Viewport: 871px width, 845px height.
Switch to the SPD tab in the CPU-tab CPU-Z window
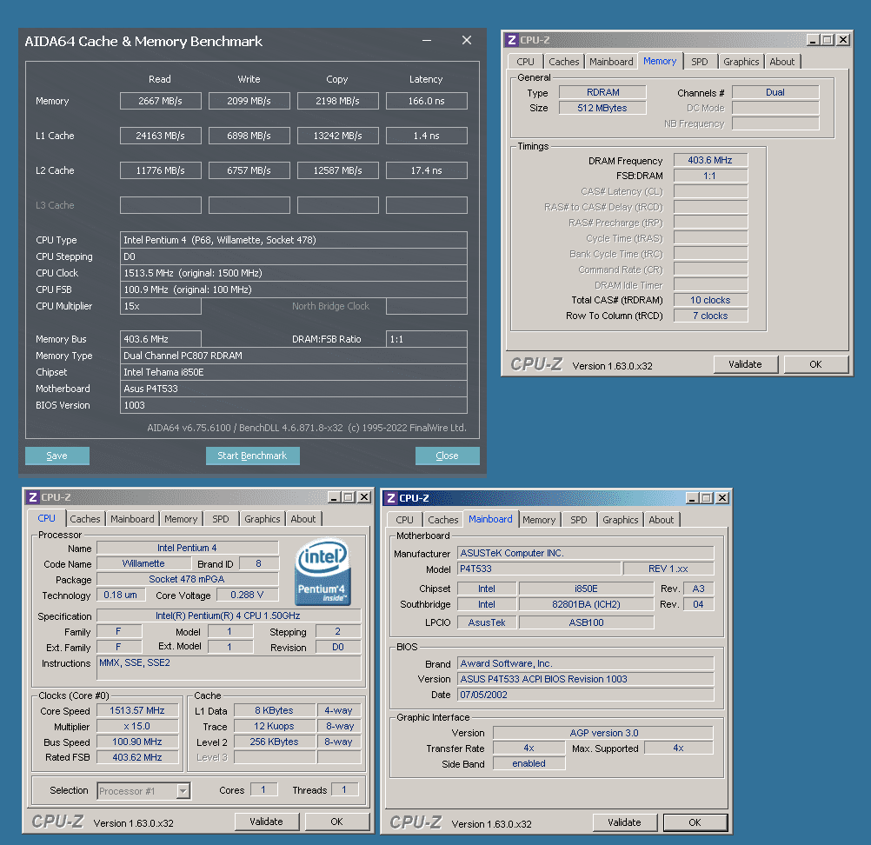[x=221, y=519]
